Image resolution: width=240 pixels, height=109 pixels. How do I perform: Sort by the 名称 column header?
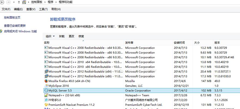click(83, 43)
